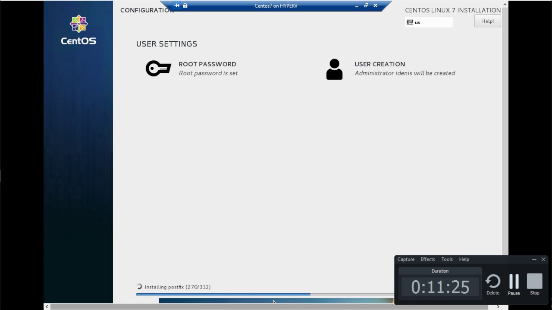
Task: Minimize the recorder window
Action: tap(534, 259)
